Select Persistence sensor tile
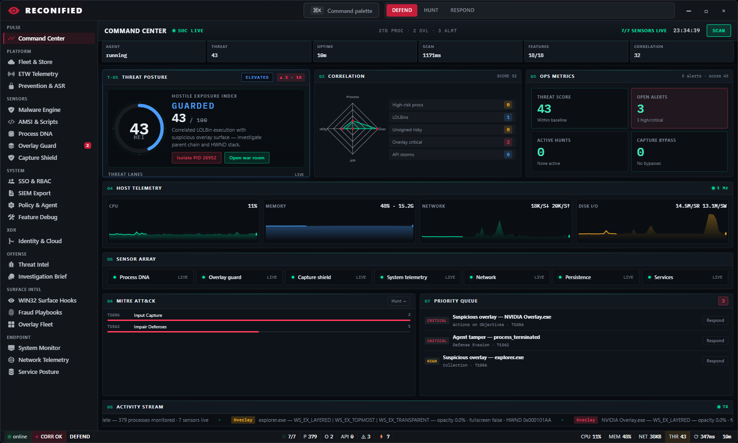 pyautogui.click(x=596, y=277)
